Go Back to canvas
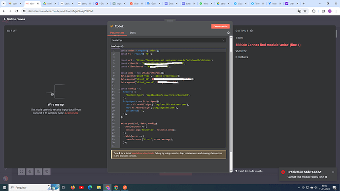This screenshot has height=191, width=340. pos(14,19)
